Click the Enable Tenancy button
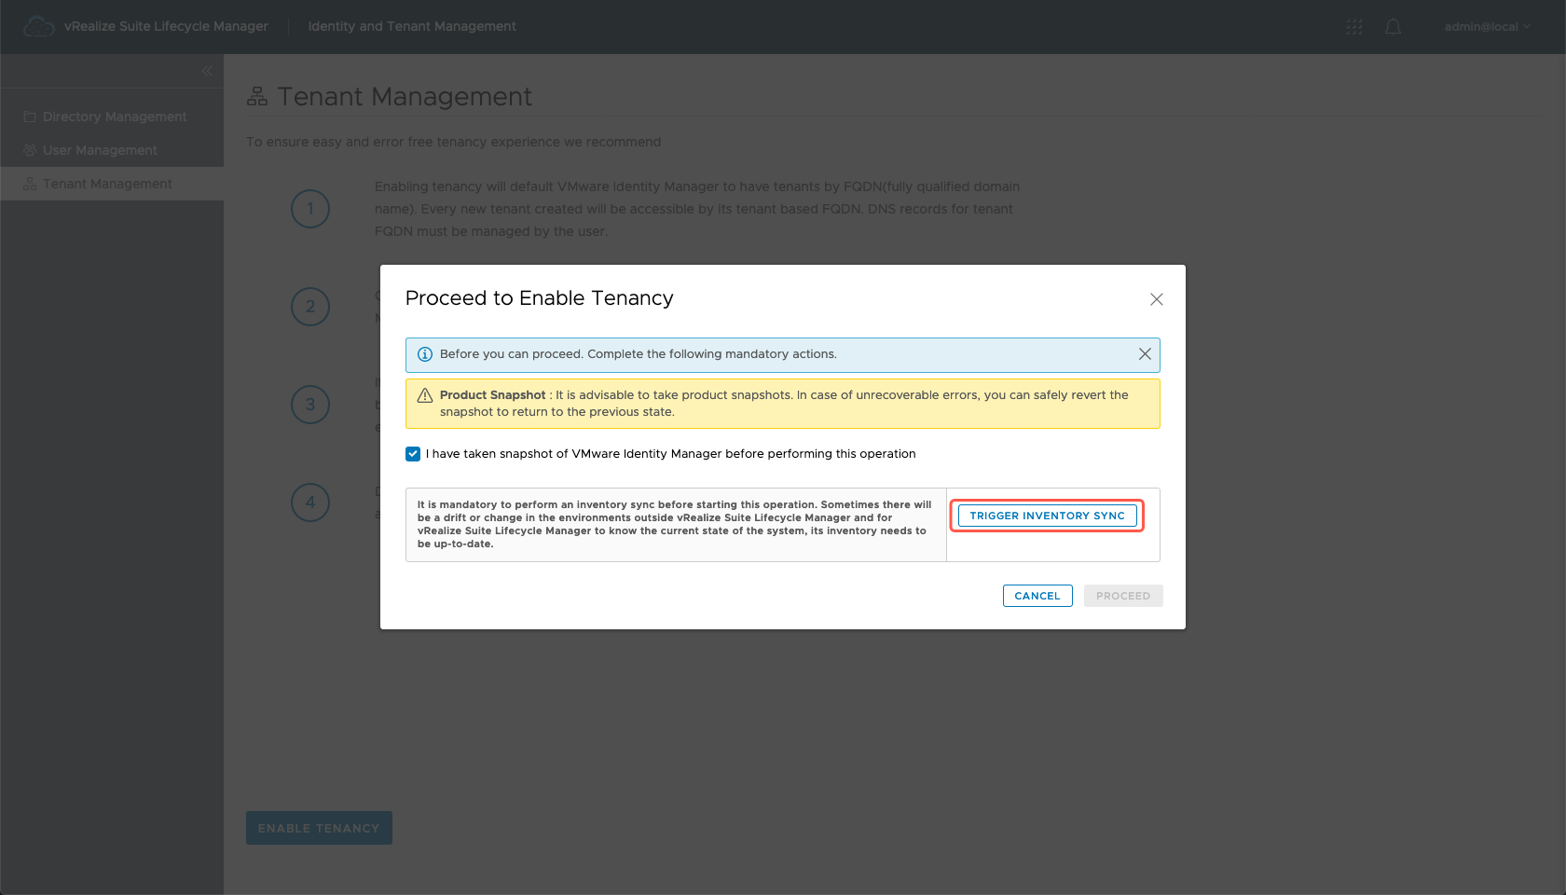The height and width of the screenshot is (895, 1566). click(x=319, y=828)
